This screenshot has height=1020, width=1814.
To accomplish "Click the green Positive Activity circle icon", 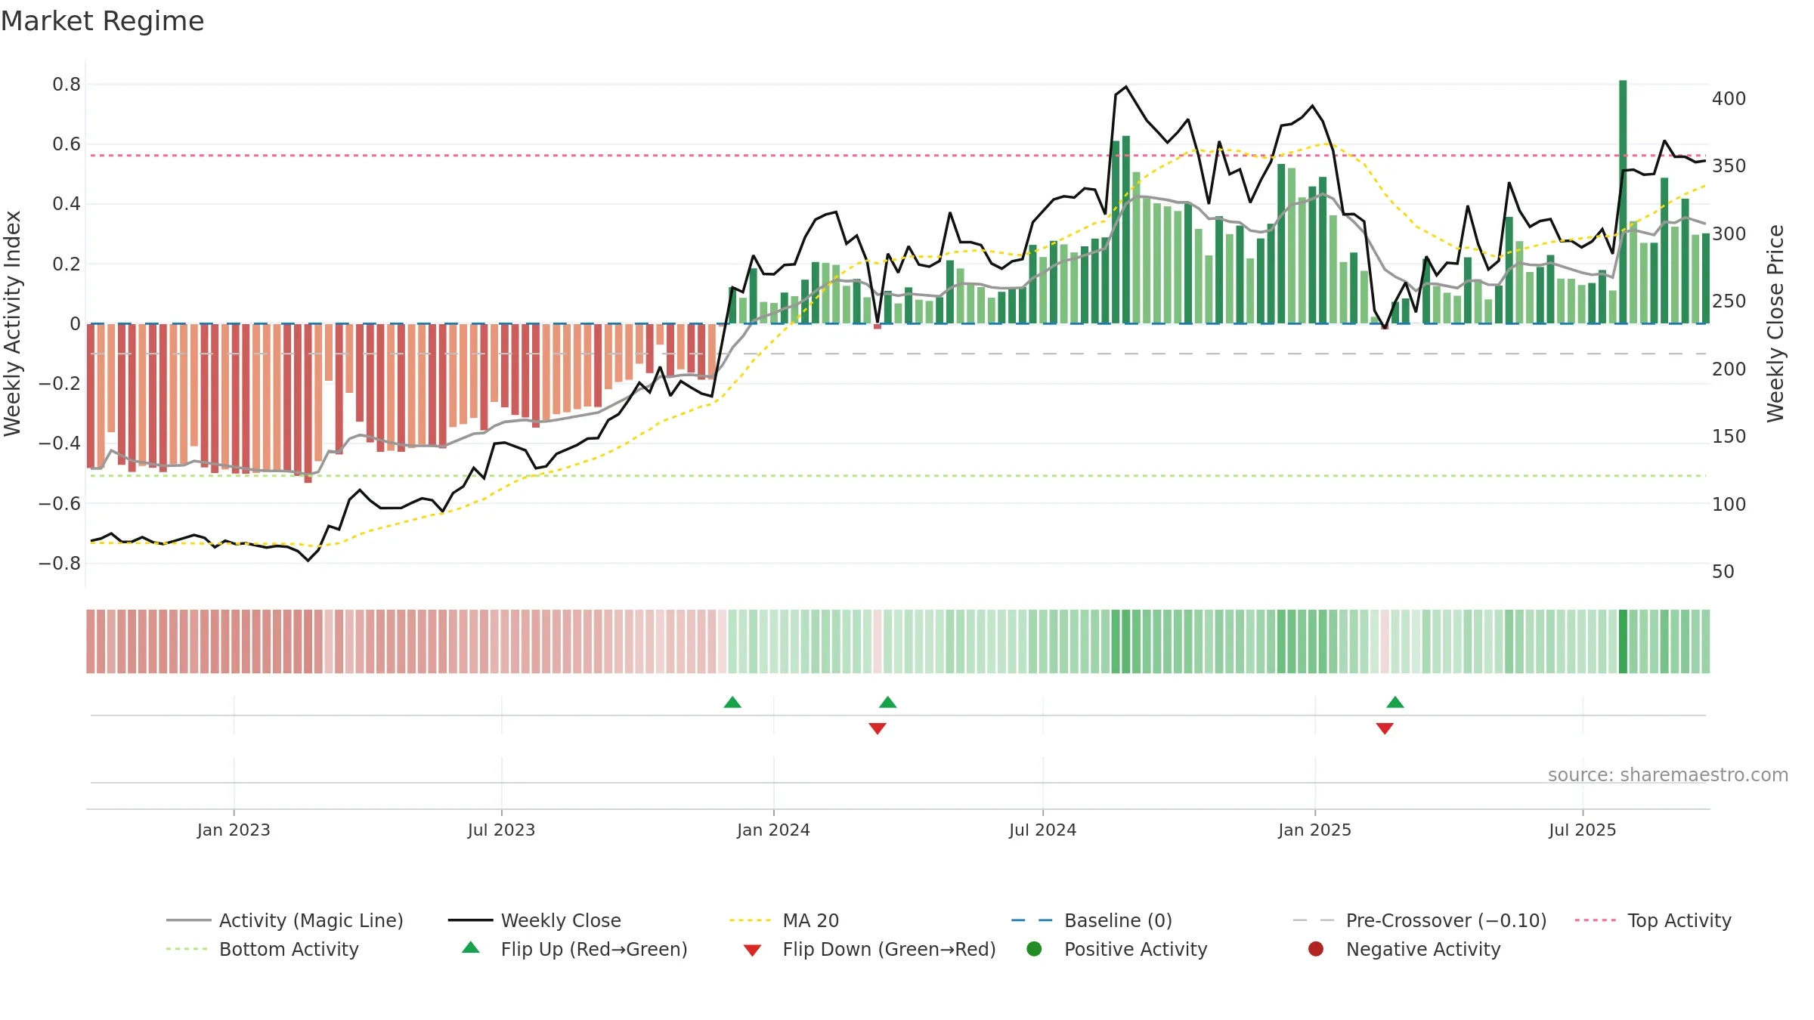I will point(1034,949).
